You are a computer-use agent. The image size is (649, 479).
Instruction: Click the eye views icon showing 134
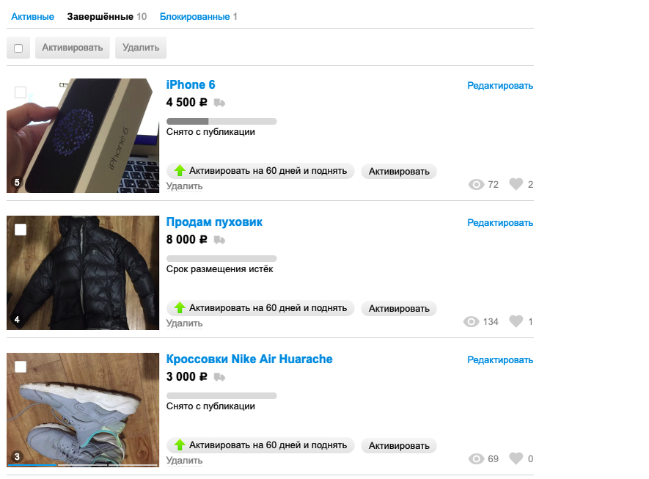pyautogui.click(x=471, y=322)
